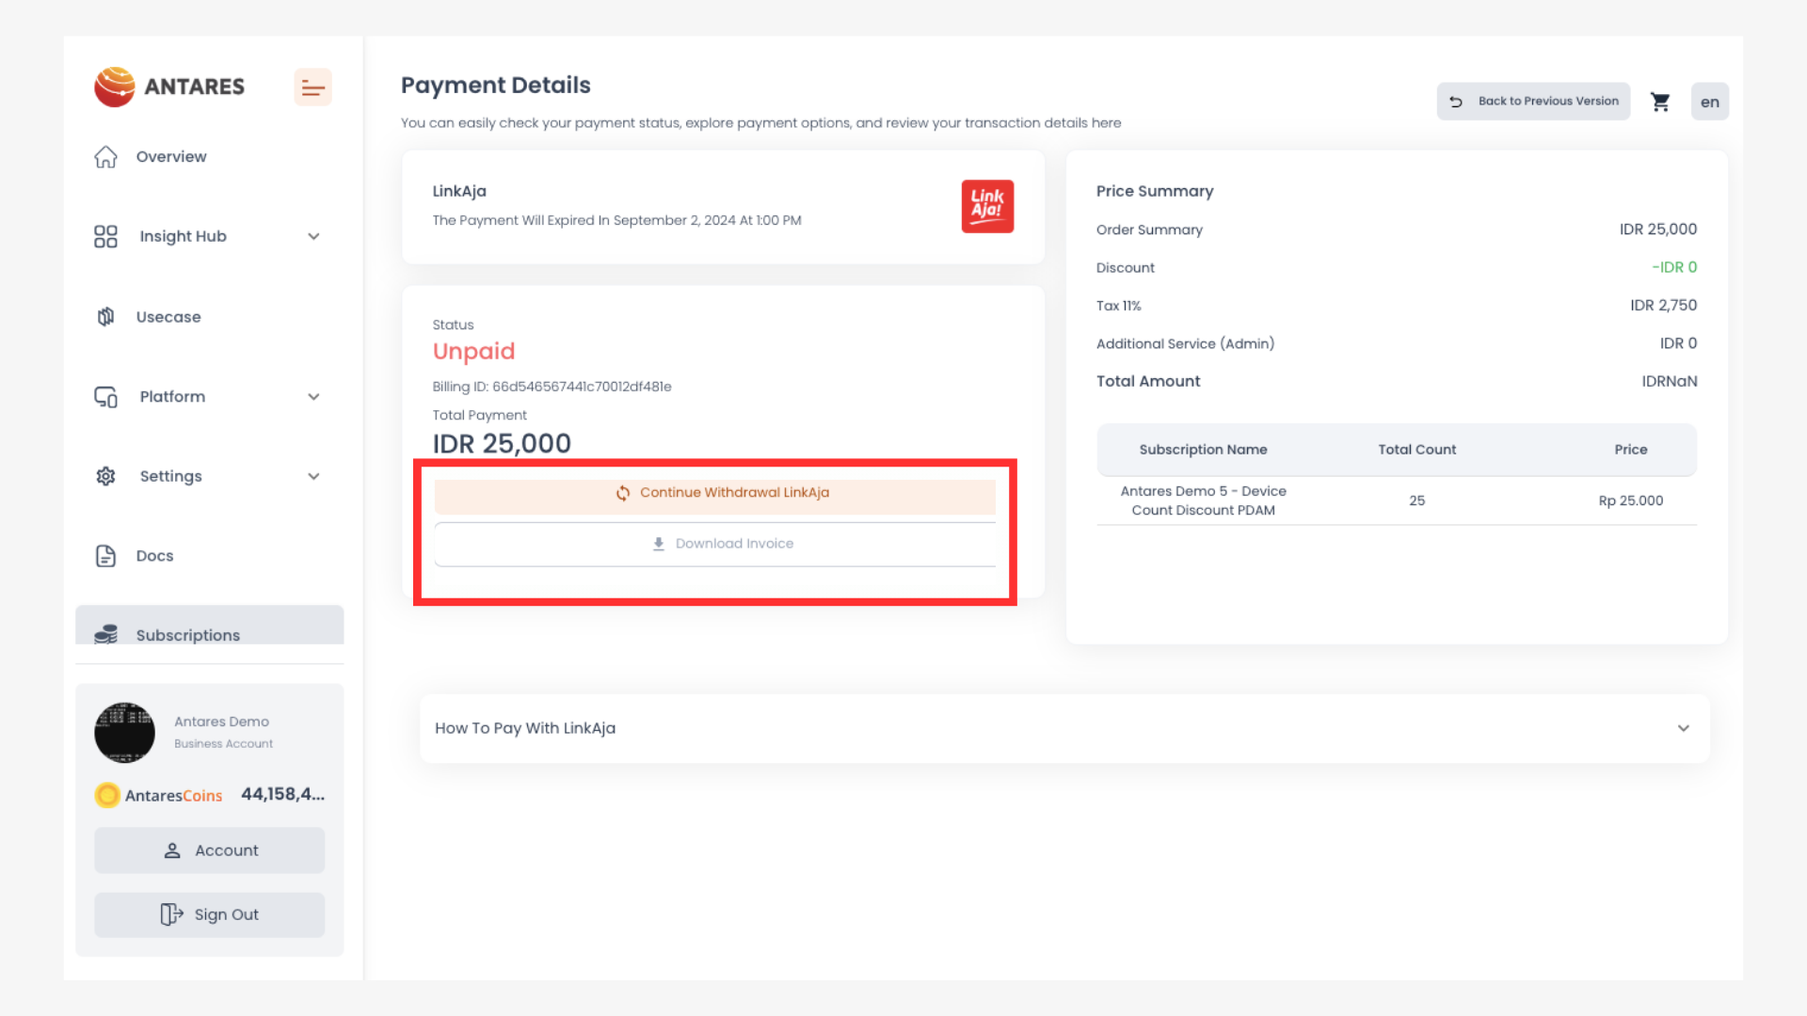This screenshot has height=1016, width=1807.
Task: Expand the Settings submenu chevron
Action: point(313,476)
